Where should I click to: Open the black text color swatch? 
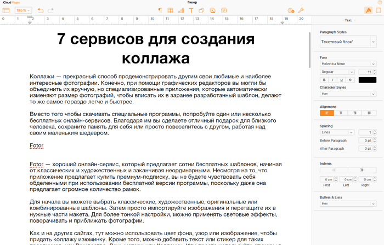click(x=367, y=80)
